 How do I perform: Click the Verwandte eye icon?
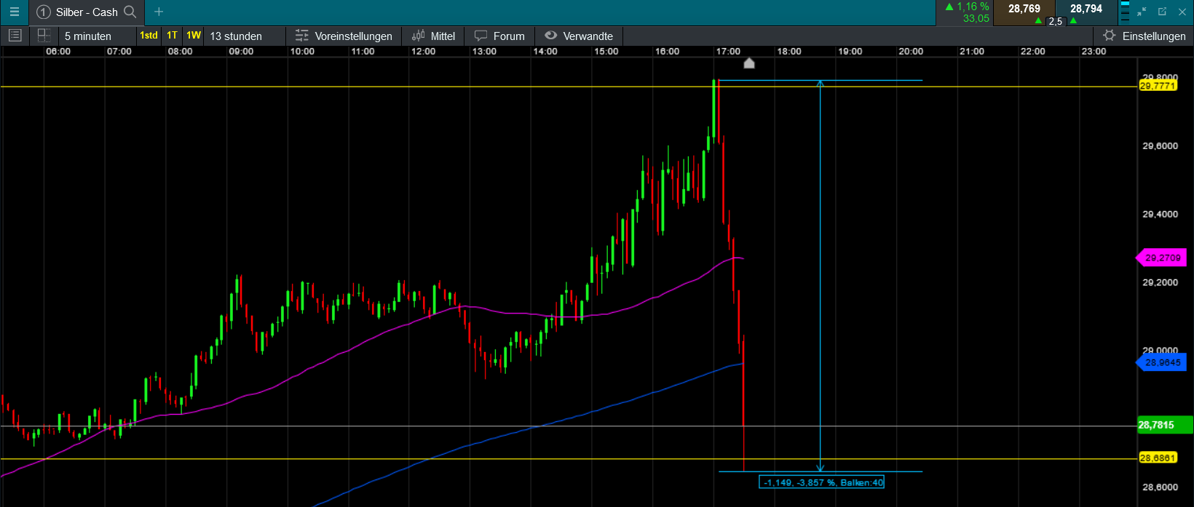pos(551,36)
